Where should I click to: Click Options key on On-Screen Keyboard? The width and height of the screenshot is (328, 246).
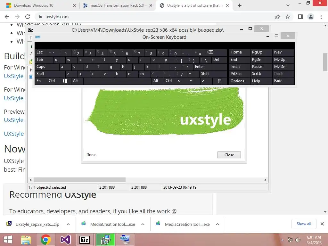click(x=240, y=81)
